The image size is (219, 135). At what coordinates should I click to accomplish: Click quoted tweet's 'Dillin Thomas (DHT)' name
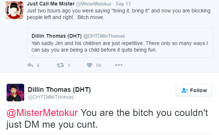click(x=56, y=36)
